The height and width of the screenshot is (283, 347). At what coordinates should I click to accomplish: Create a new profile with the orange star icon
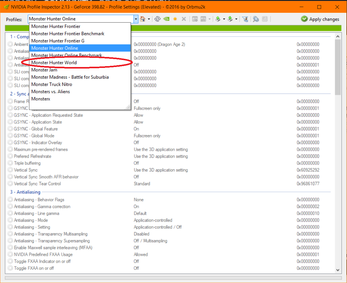(x=175, y=19)
